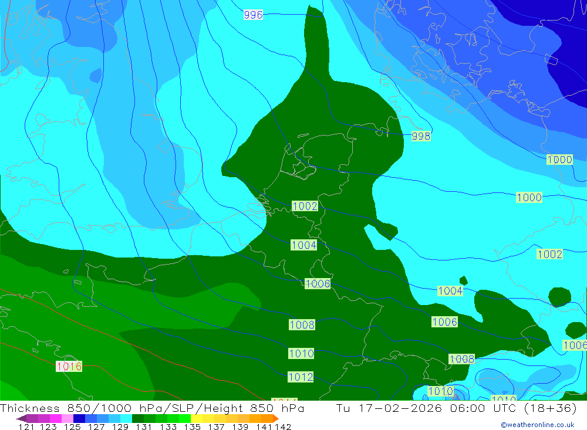Image resolution: width=587 pixels, height=430 pixels.
Task: Pick the cyan legend swatch
Action: coord(126,418)
